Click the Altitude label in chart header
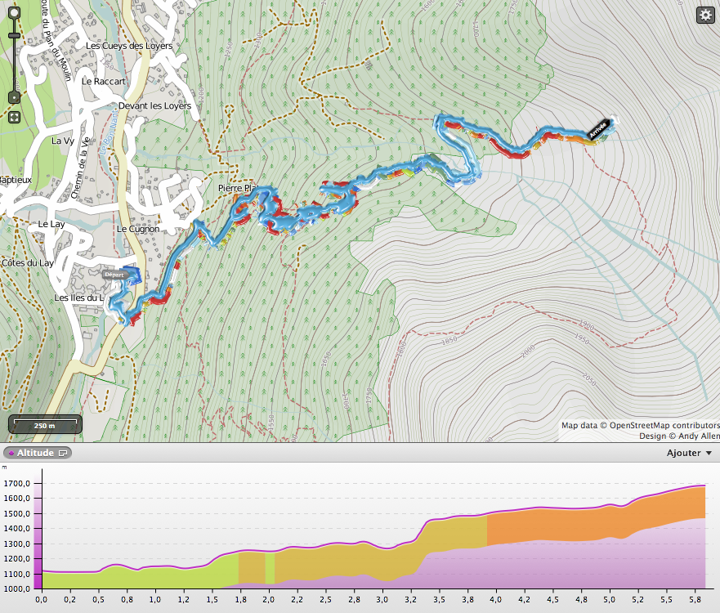 tap(35, 453)
